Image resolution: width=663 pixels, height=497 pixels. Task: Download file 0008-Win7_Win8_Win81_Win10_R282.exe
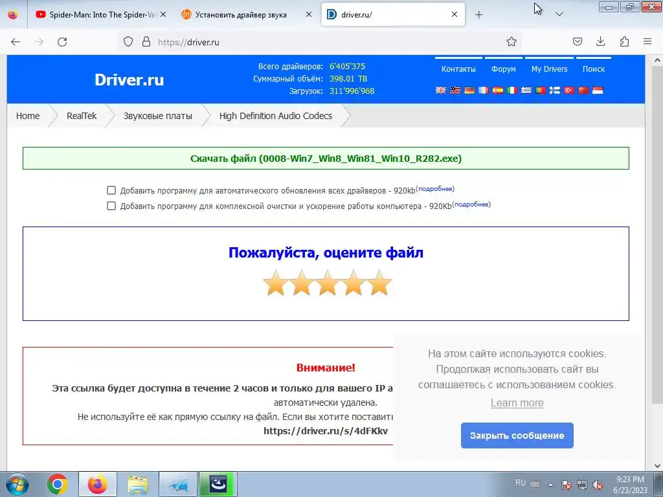click(326, 159)
